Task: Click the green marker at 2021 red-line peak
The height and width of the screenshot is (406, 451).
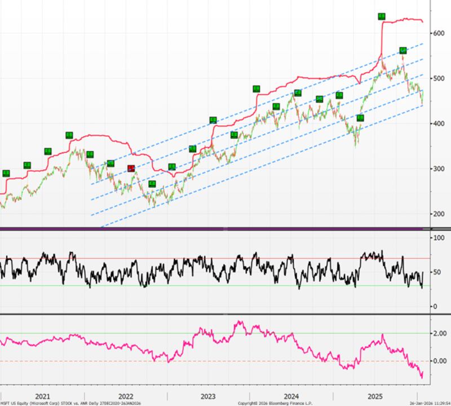Action: click(x=69, y=135)
